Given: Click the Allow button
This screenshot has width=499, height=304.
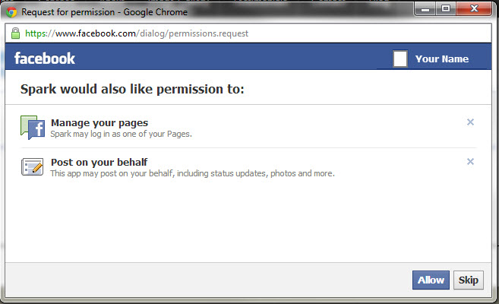Looking at the screenshot, I should click(x=431, y=280).
